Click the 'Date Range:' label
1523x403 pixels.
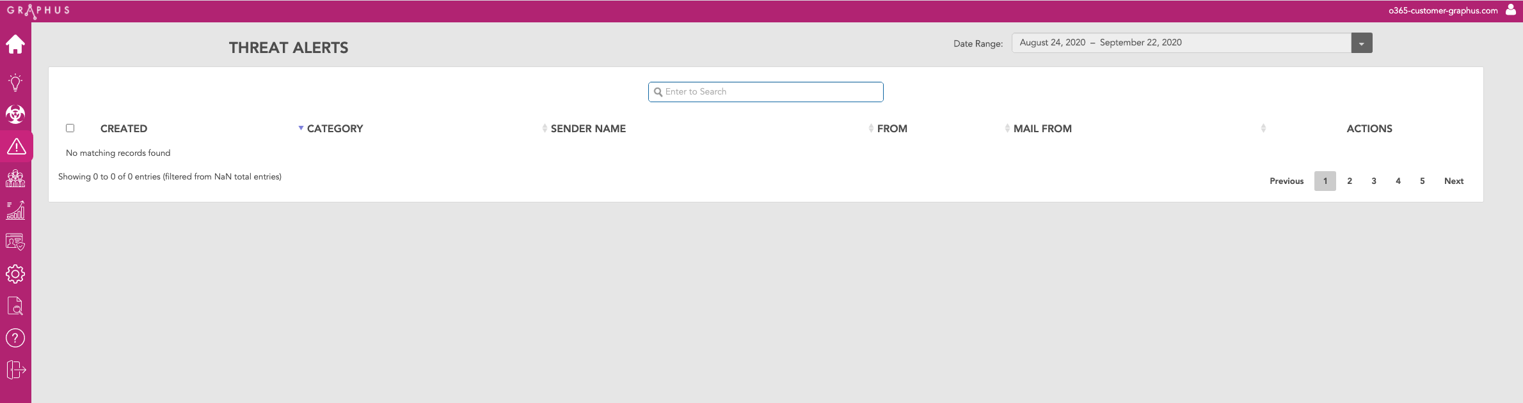pyautogui.click(x=978, y=43)
